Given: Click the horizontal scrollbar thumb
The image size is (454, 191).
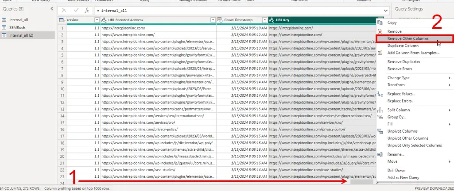Looking at the screenshot, I should [x=361, y=182].
